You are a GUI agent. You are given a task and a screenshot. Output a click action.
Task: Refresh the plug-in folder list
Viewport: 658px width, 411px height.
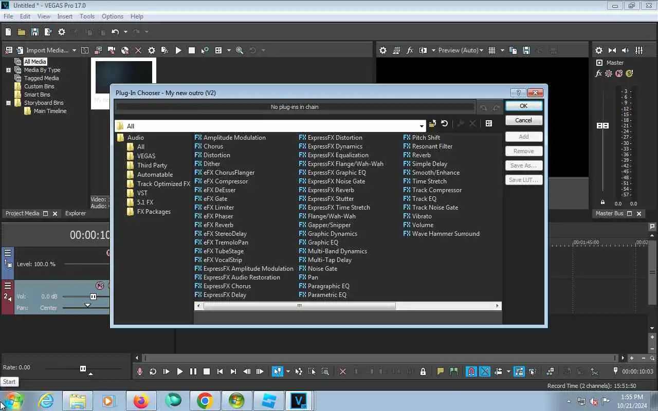click(444, 124)
